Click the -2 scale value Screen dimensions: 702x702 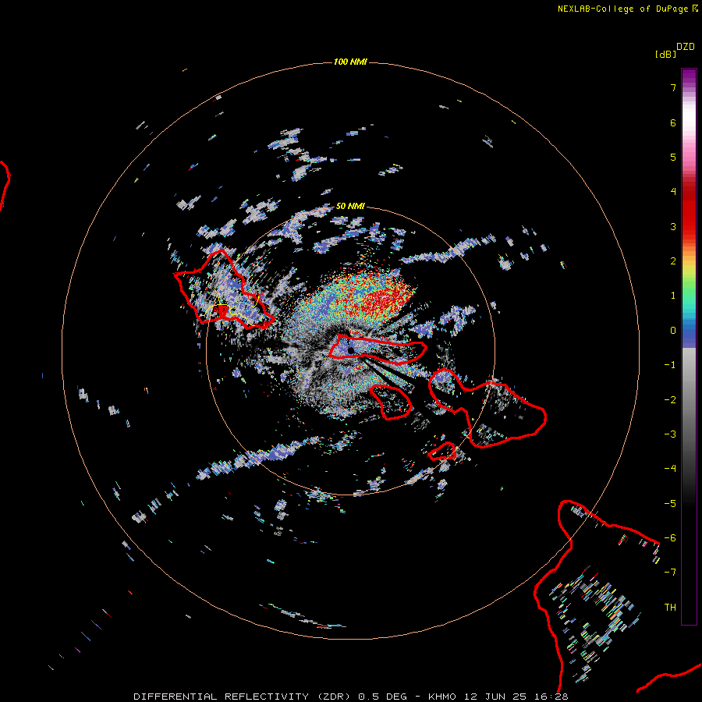[670, 399]
